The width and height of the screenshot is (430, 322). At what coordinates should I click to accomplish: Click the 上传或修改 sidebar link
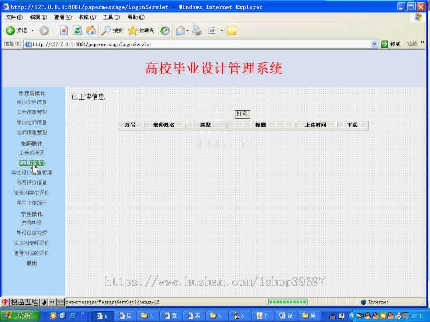click(x=32, y=153)
